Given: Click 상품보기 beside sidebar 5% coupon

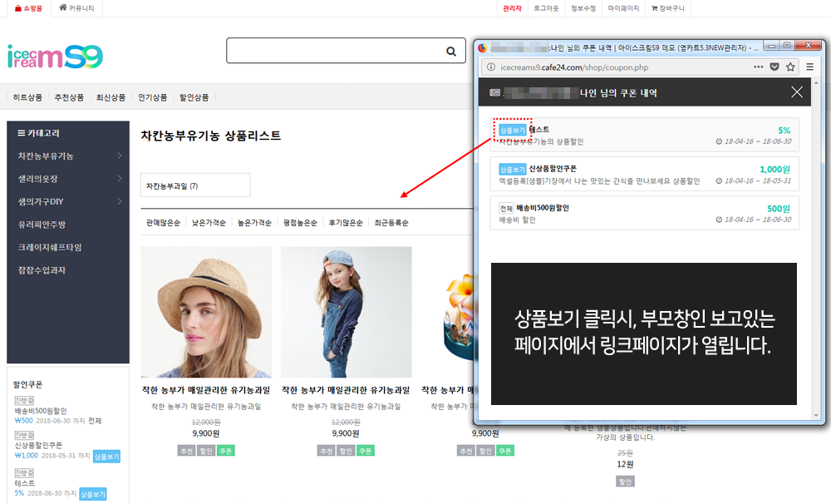Looking at the screenshot, I should coord(93,494).
